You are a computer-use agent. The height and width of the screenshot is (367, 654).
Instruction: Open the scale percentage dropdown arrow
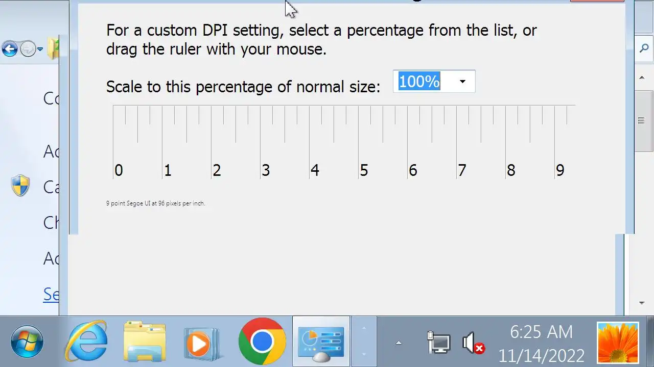point(462,82)
